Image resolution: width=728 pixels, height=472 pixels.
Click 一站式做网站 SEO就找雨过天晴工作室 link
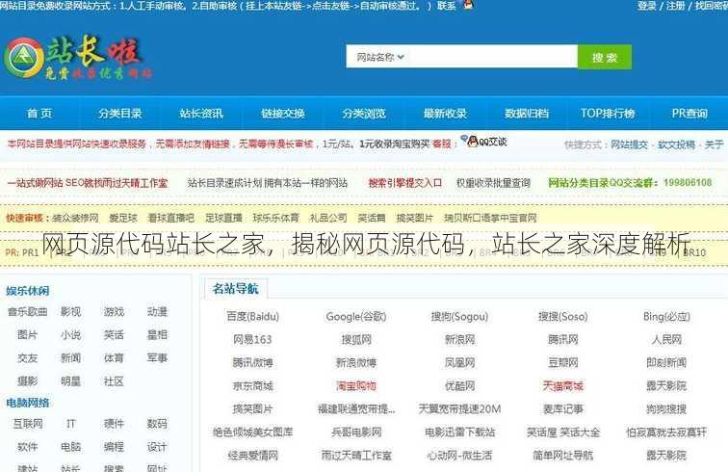tap(88, 183)
